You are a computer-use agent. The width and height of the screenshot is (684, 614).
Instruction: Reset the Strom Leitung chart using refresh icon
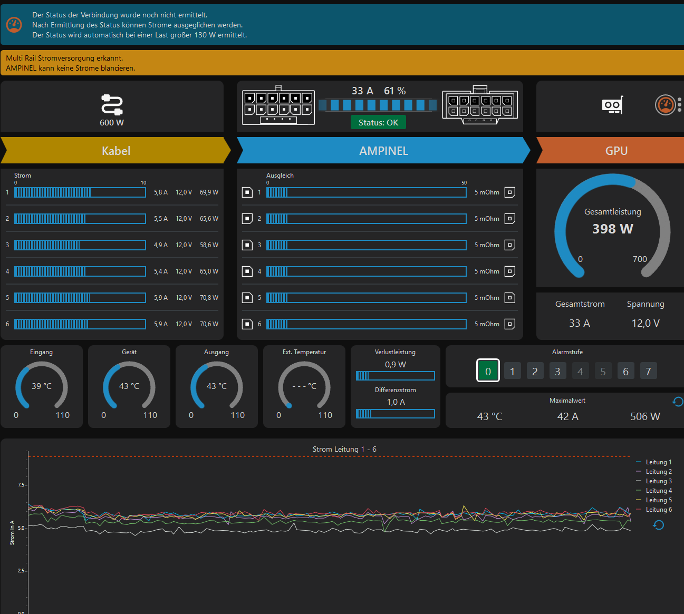point(658,525)
